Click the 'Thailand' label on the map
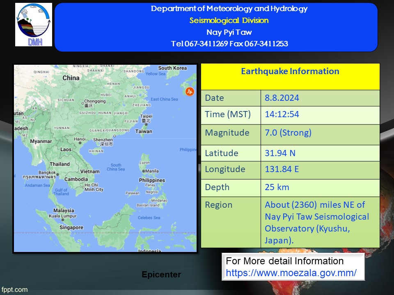 tap(60, 164)
